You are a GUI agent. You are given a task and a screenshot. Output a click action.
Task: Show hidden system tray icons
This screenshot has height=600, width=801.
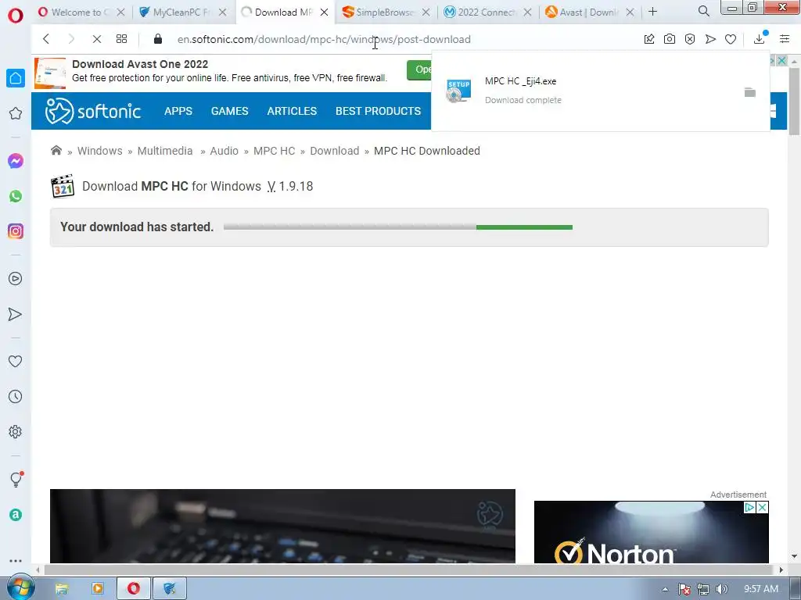tap(665, 589)
